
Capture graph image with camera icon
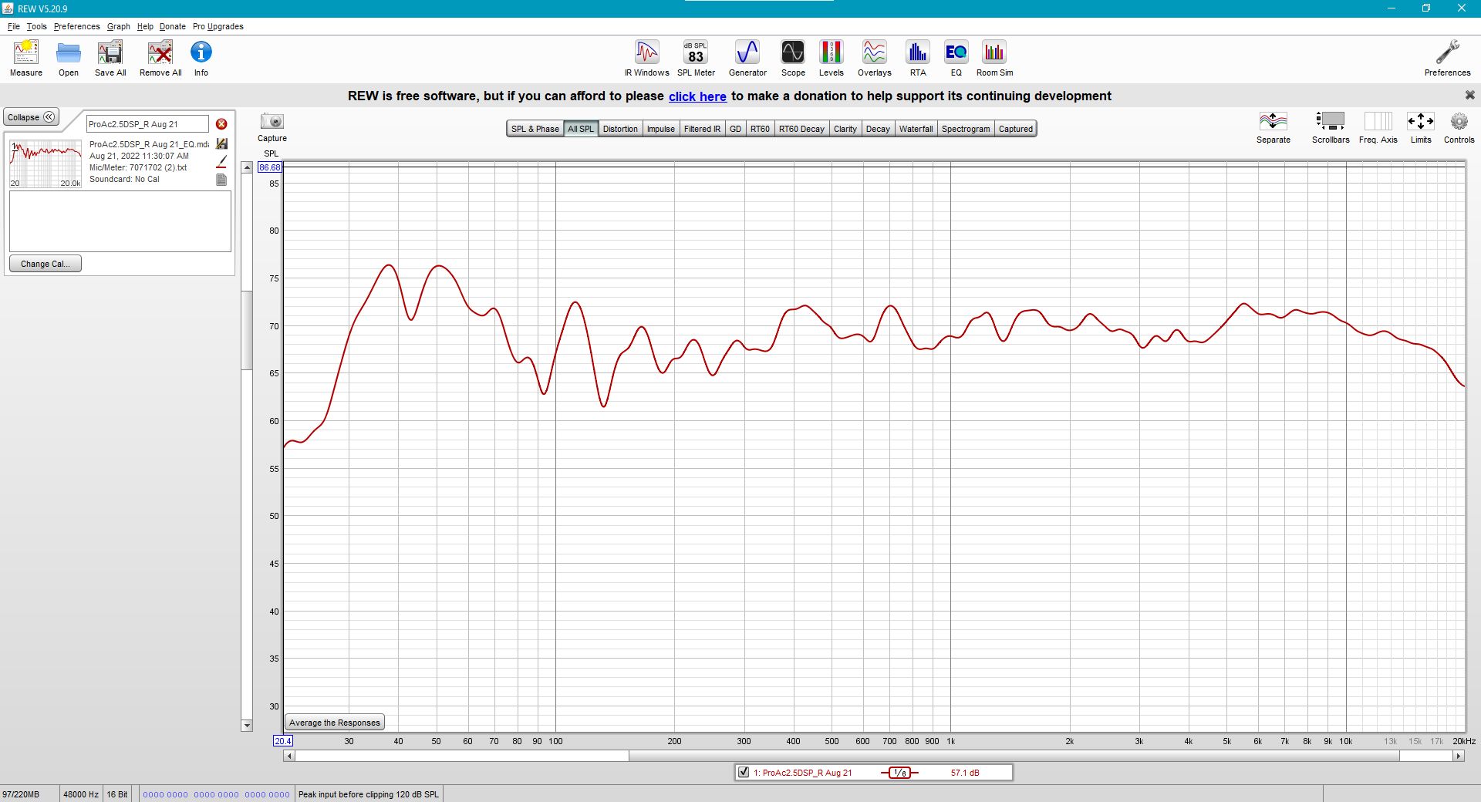coord(272,122)
